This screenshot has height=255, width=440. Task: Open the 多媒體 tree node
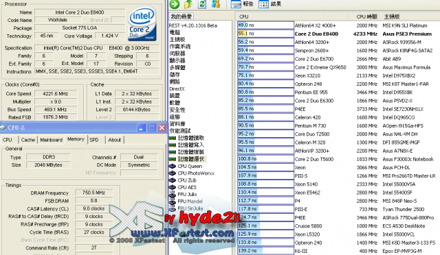177,67
